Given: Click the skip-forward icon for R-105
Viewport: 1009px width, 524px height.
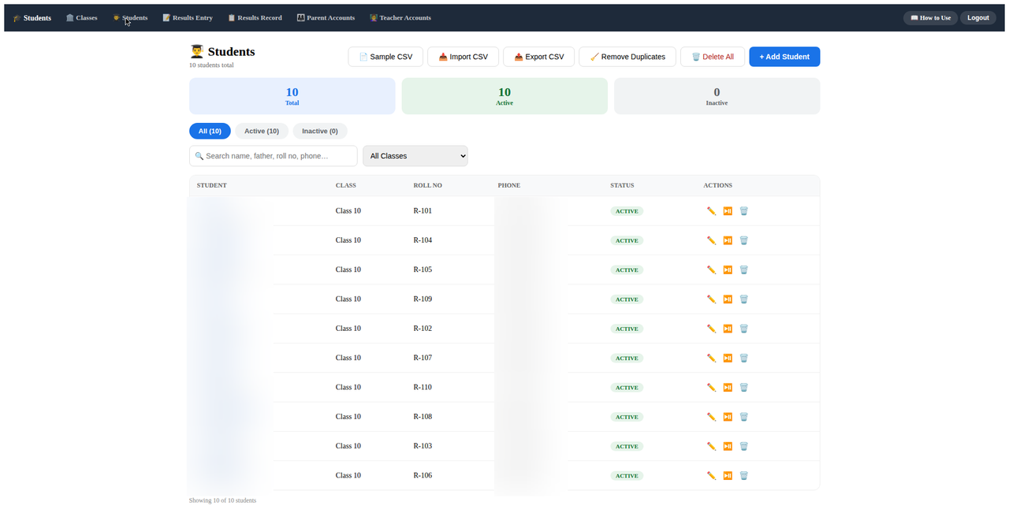Looking at the screenshot, I should 728,269.
